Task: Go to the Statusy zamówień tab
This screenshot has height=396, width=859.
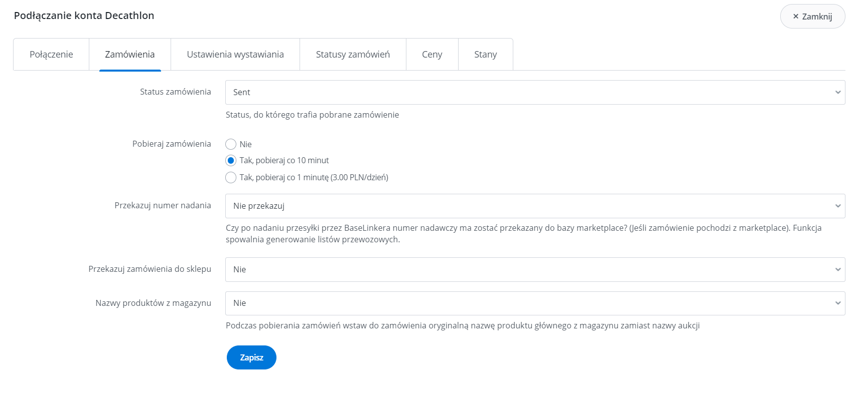Action: [x=353, y=55]
